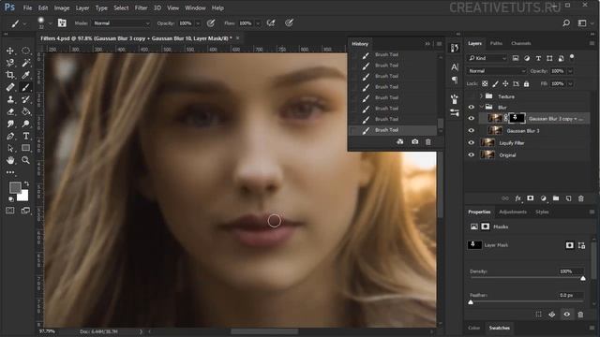Select the Magic Wand tool
The image size is (600, 337).
point(25,63)
